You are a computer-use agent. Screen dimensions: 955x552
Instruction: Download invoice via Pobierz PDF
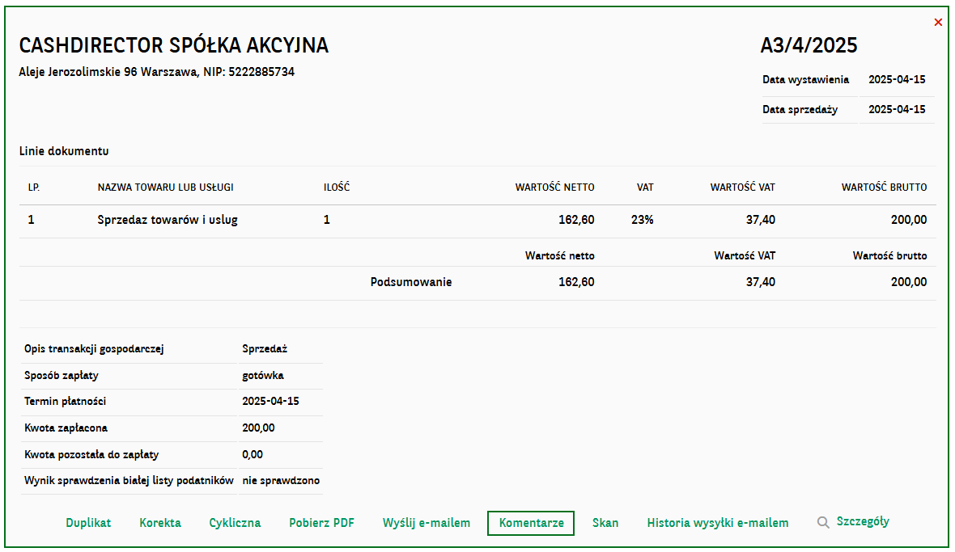[x=321, y=523]
